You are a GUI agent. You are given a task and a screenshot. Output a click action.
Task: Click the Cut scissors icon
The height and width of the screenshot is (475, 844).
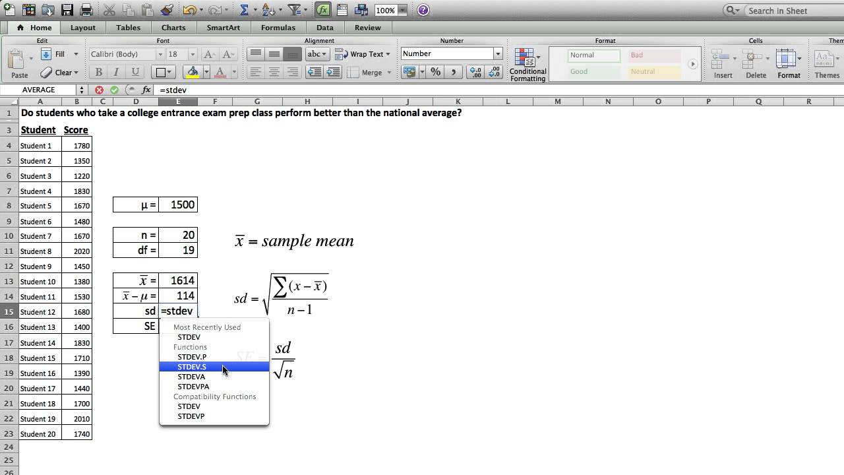tap(109, 10)
